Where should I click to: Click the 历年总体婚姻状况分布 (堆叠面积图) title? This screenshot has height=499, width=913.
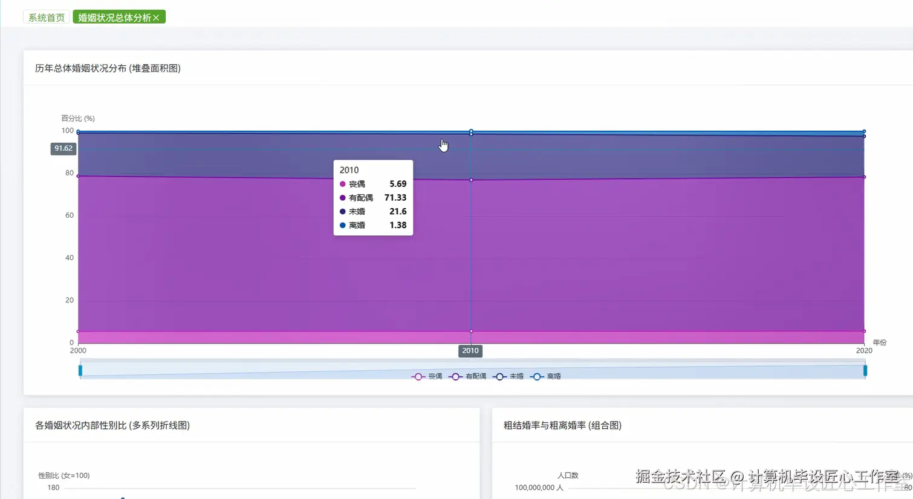pos(108,68)
